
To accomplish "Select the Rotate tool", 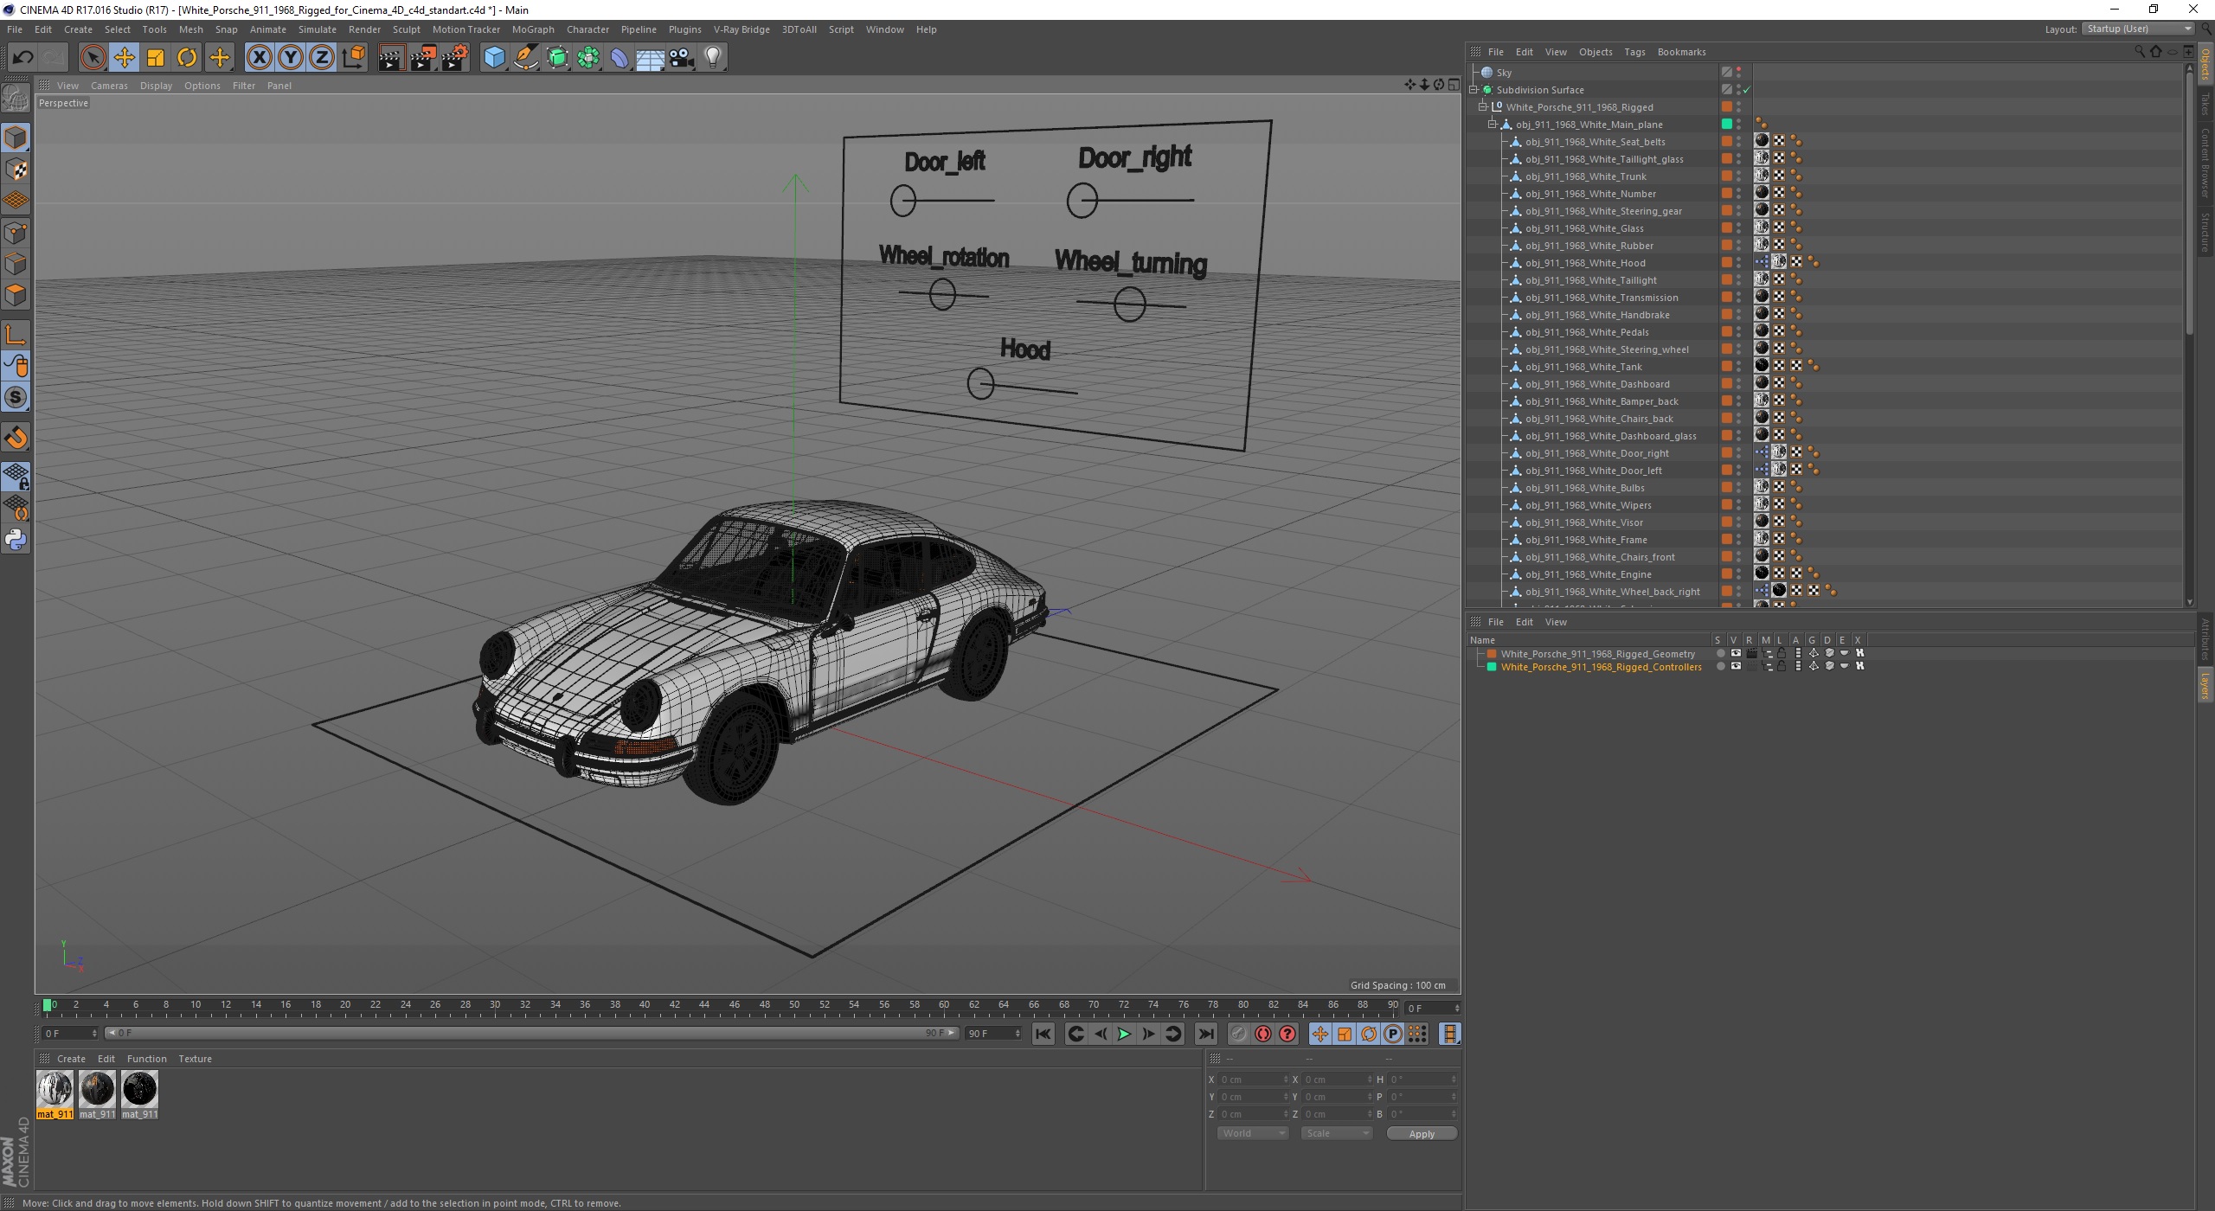I will click(x=187, y=58).
